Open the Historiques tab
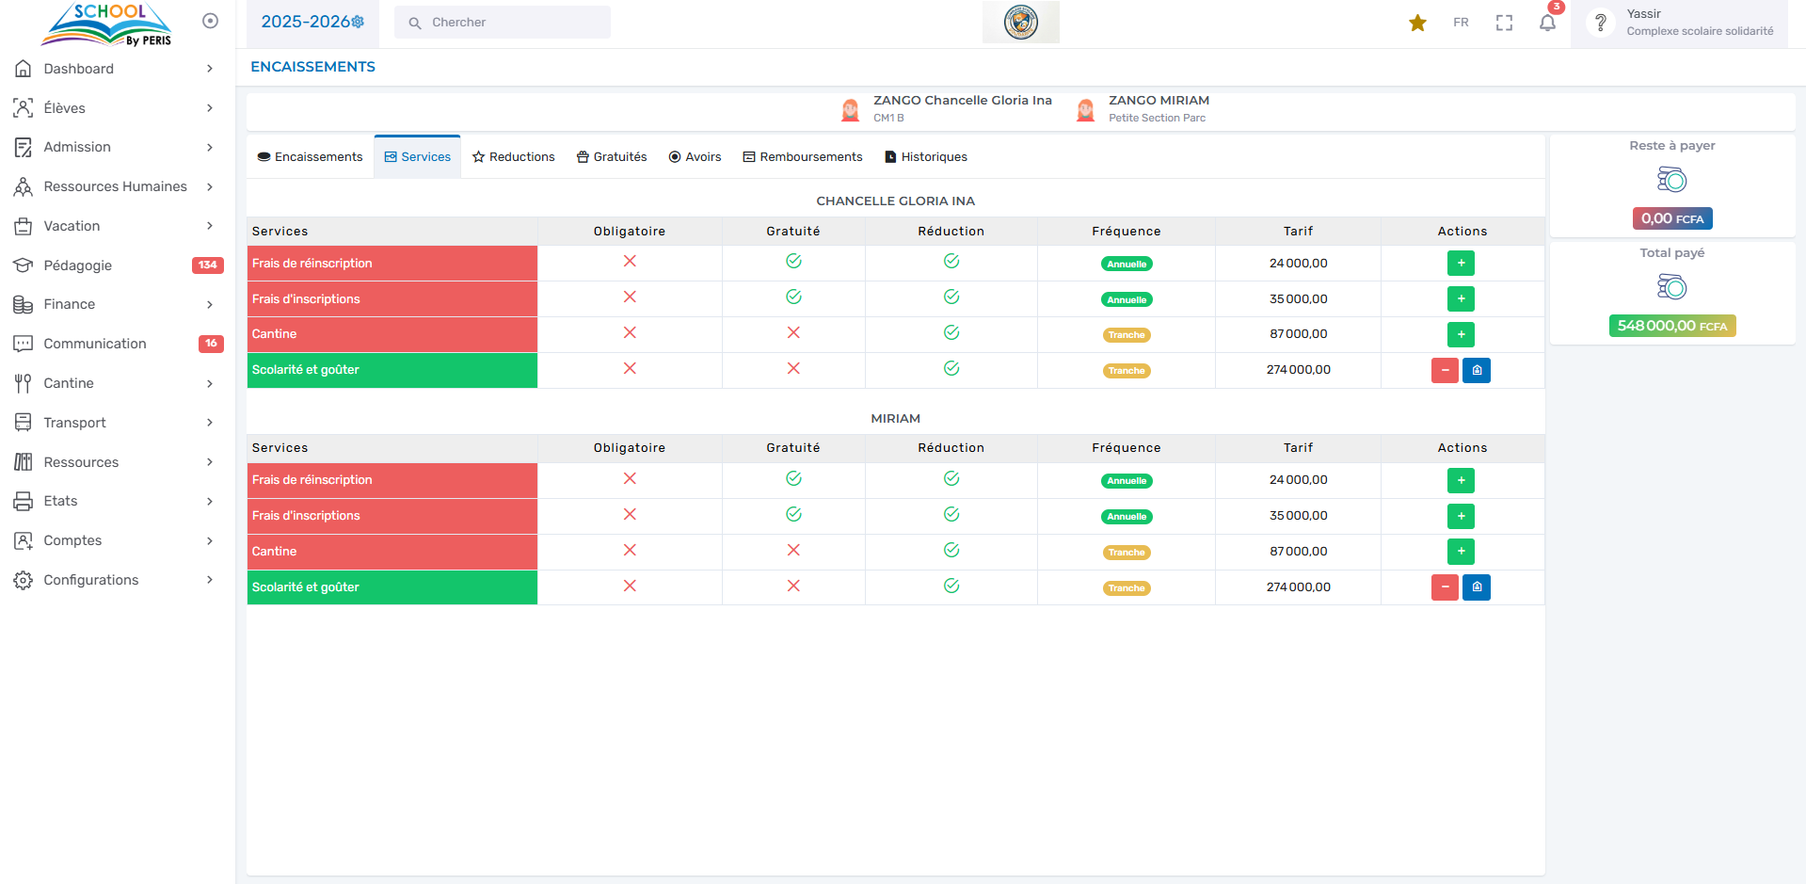 click(x=925, y=157)
